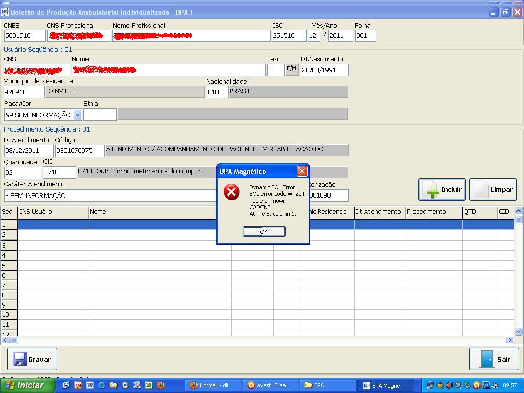Click the horizontal scroll right arrow
The width and height of the screenshot is (524, 393).
click(x=510, y=340)
